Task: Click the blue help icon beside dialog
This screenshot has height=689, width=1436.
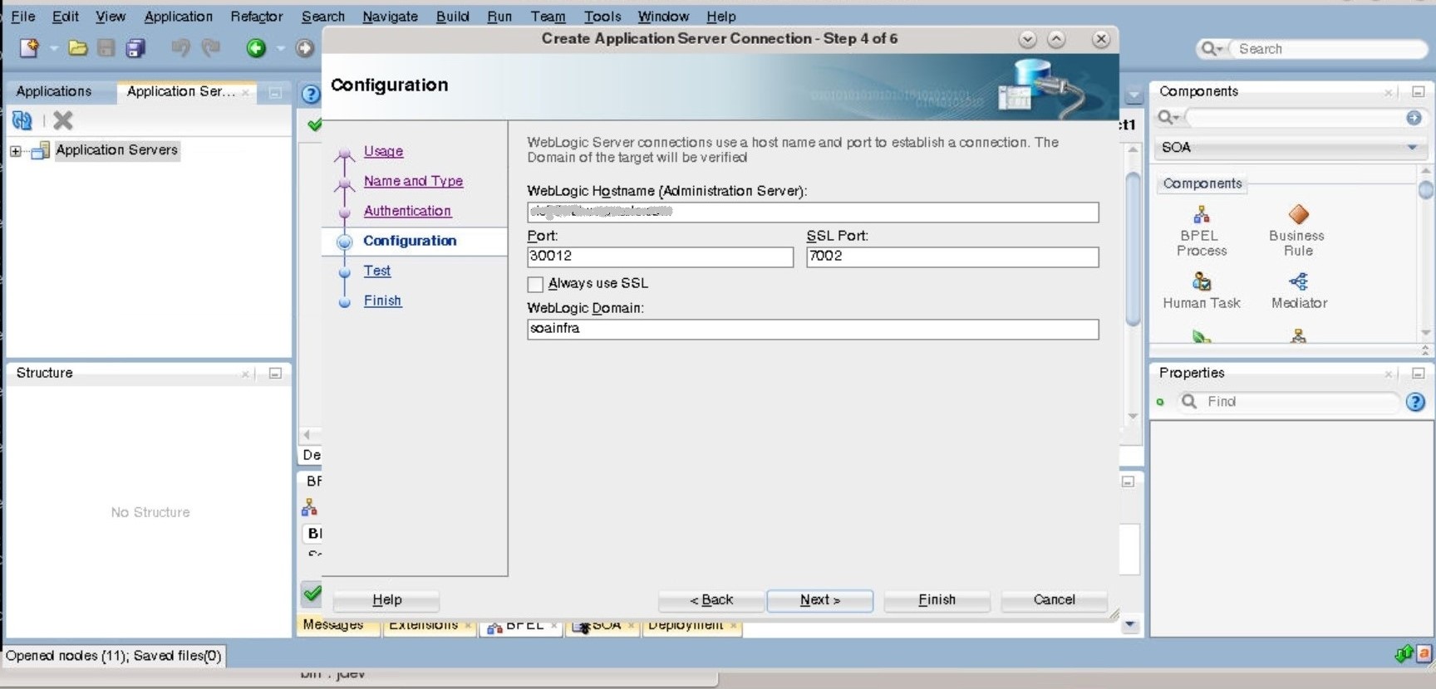Action: [x=310, y=94]
